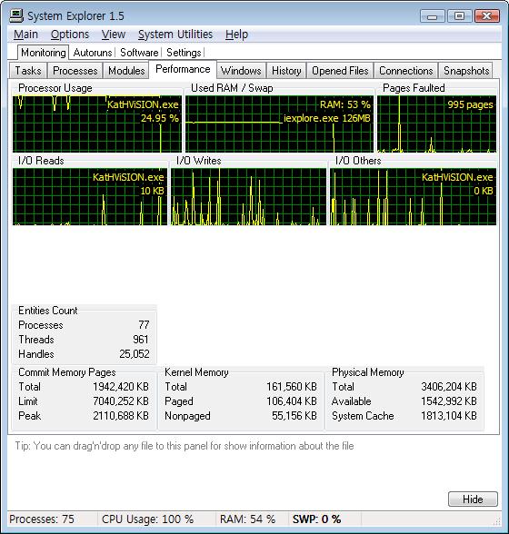The width and height of the screenshot is (509, 534).
Task: Click status bar CPU Usage: 100 %
Action: pyautogui.click(x=147, y=519)
